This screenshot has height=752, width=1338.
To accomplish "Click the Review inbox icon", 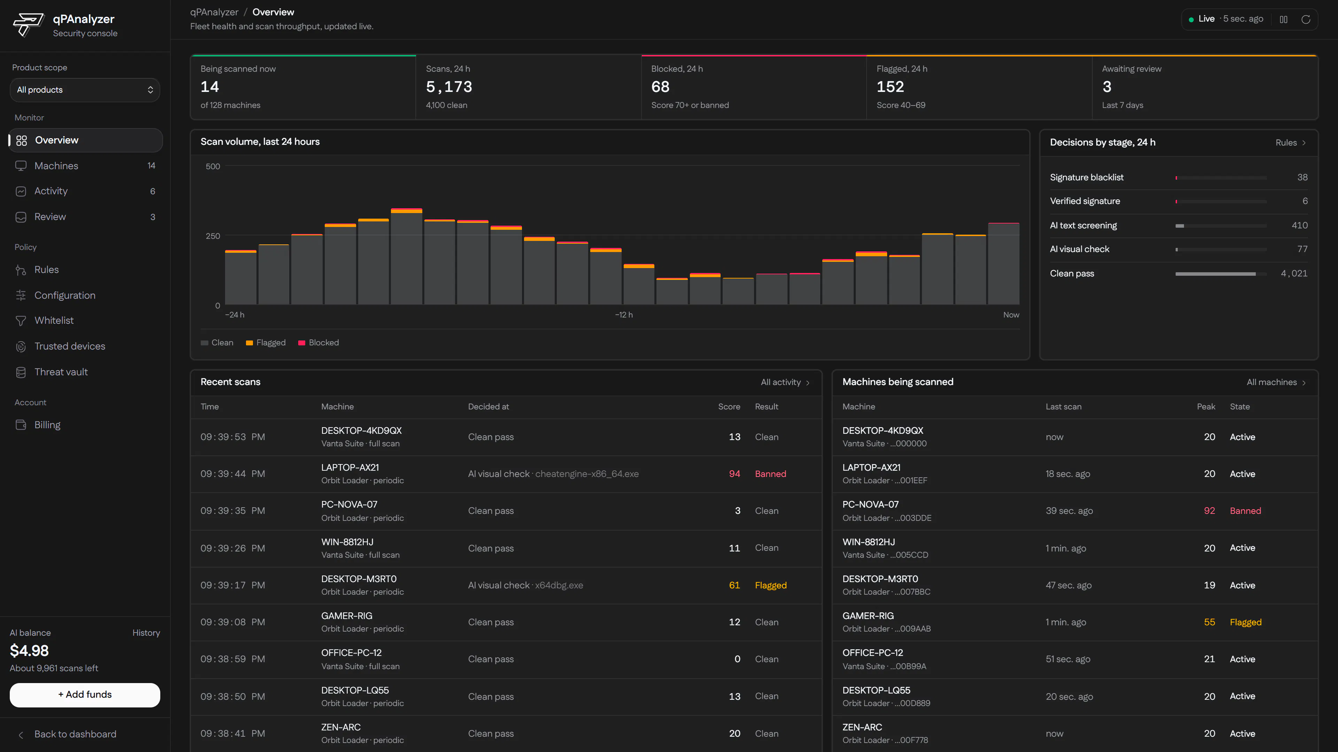I will click(21, 217).
